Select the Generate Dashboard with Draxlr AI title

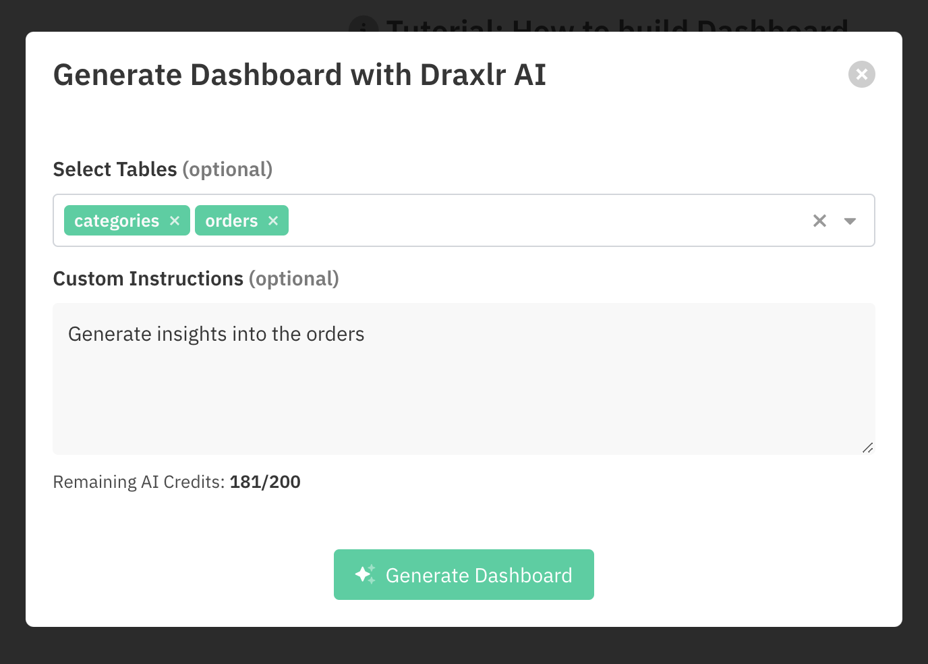[x=299, y=74]
